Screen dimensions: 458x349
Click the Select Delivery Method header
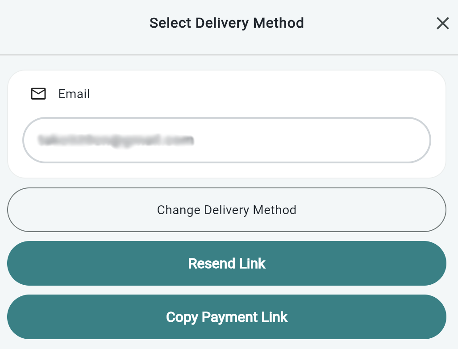(x=227, y=23)
